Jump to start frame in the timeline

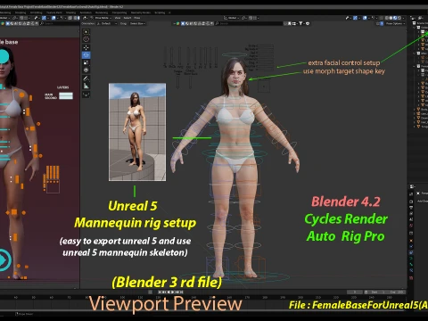[160, 292]
